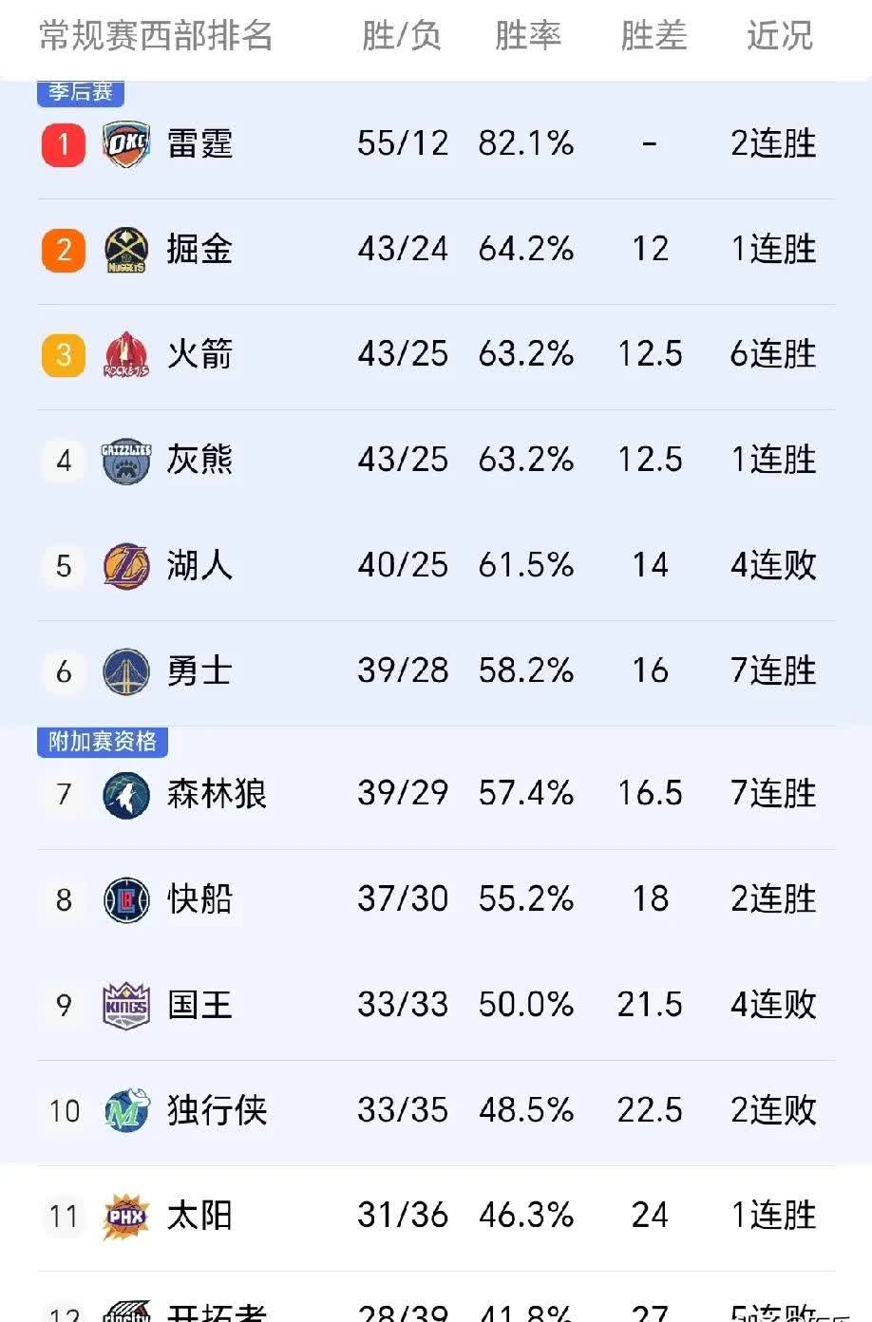Open the Grizzlies (灰熊) logo

point(124,460)
